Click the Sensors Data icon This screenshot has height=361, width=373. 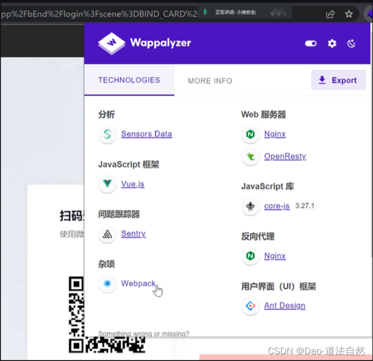[108, 134]
